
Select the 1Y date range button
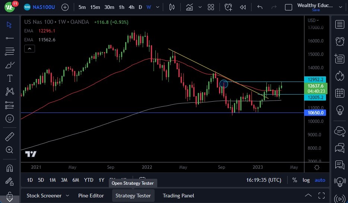(x=101, y=180)
